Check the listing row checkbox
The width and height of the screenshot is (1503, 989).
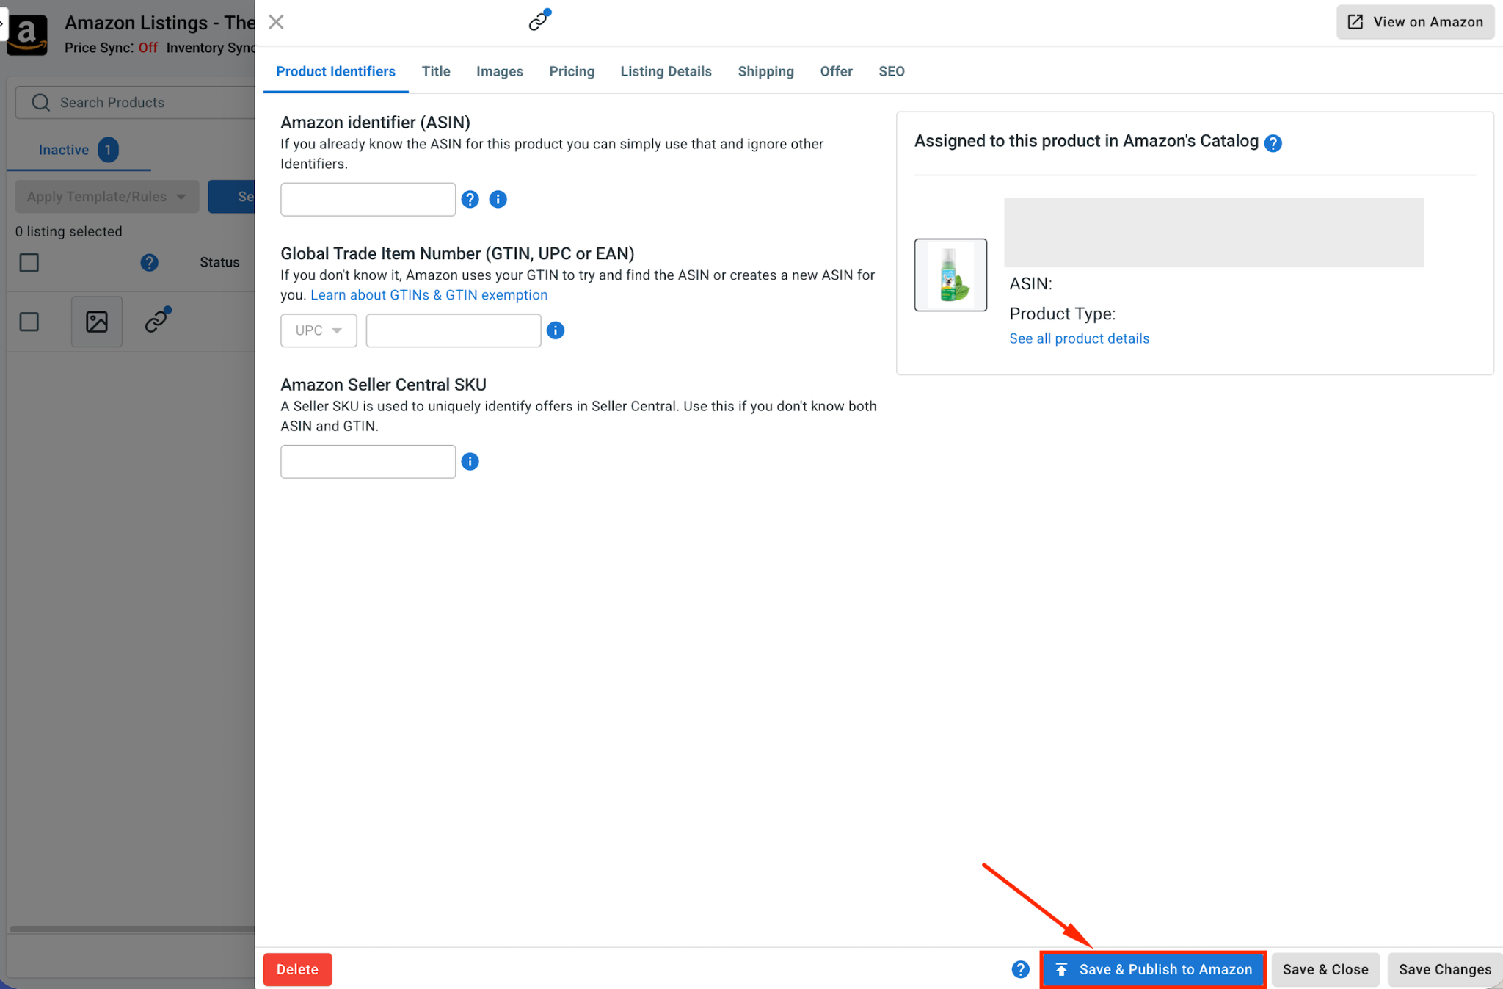coord(29,322)
